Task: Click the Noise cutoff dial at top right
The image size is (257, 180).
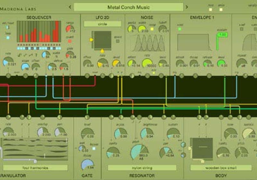Action: pyautogui.click(x=163, y=29)
